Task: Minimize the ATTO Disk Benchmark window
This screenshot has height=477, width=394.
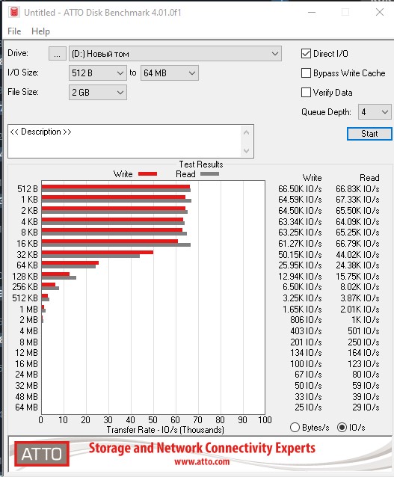Action: pyautogui.click(x=312, y=13)
